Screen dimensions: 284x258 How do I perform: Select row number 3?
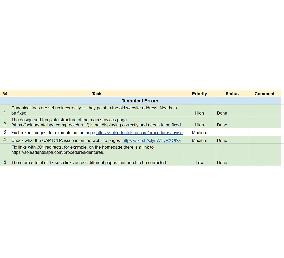pyautogui.click(x=5, y=132)
